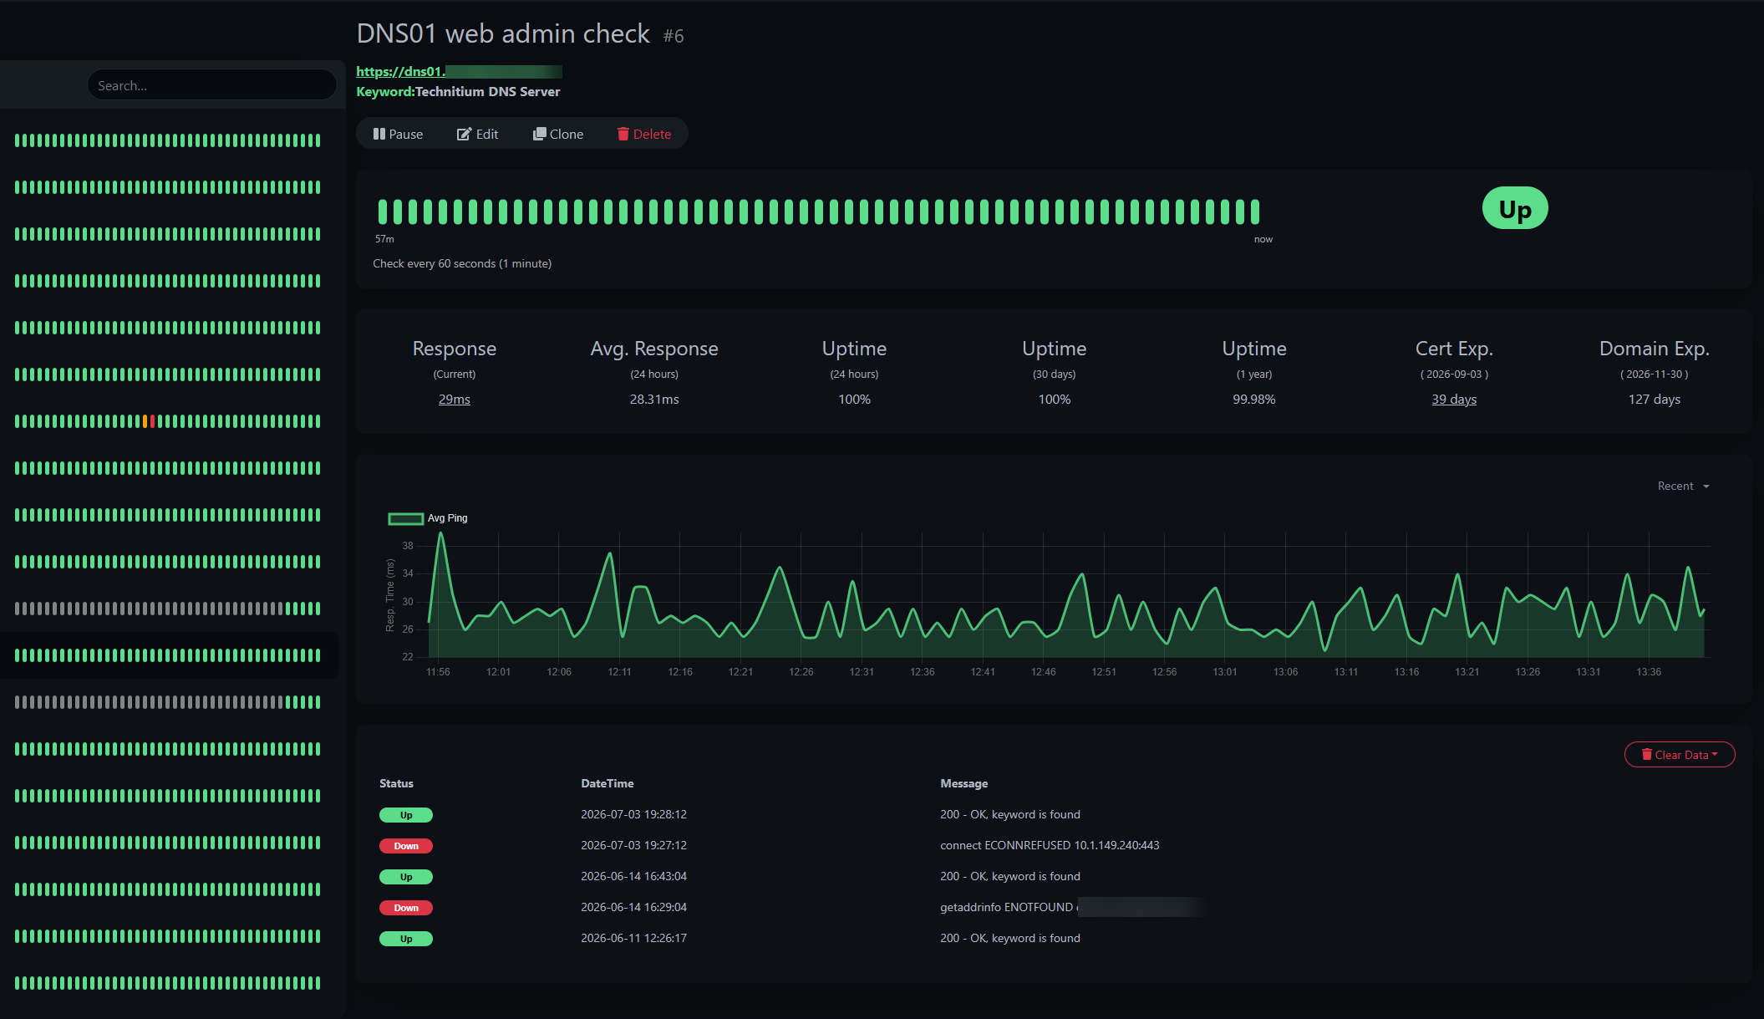Click the Up badge at 2026-06-11 12:26:17

(406, 939)
